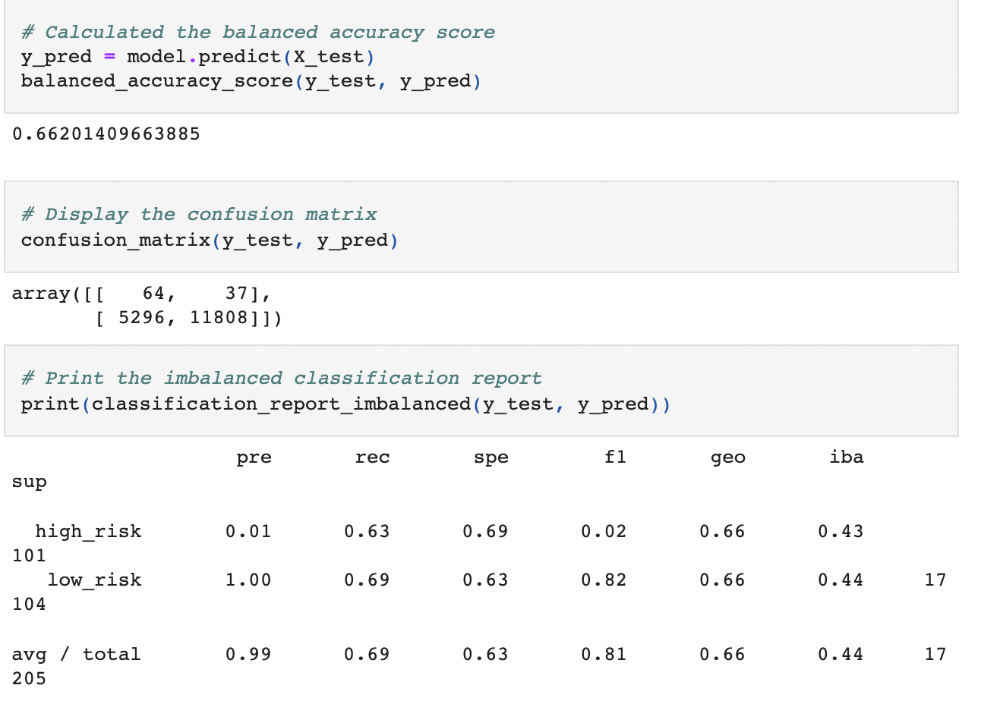Click the confusion matrix value 64

154,294
